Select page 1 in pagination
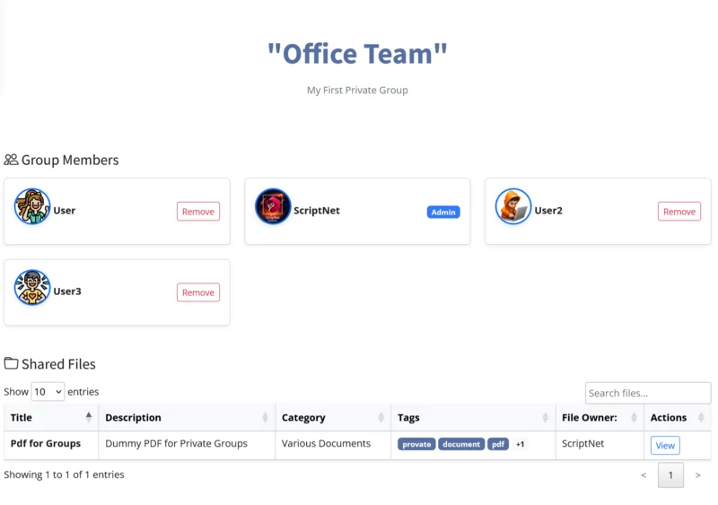The width and height of the screenshot is (718, 505). point(670,475)
